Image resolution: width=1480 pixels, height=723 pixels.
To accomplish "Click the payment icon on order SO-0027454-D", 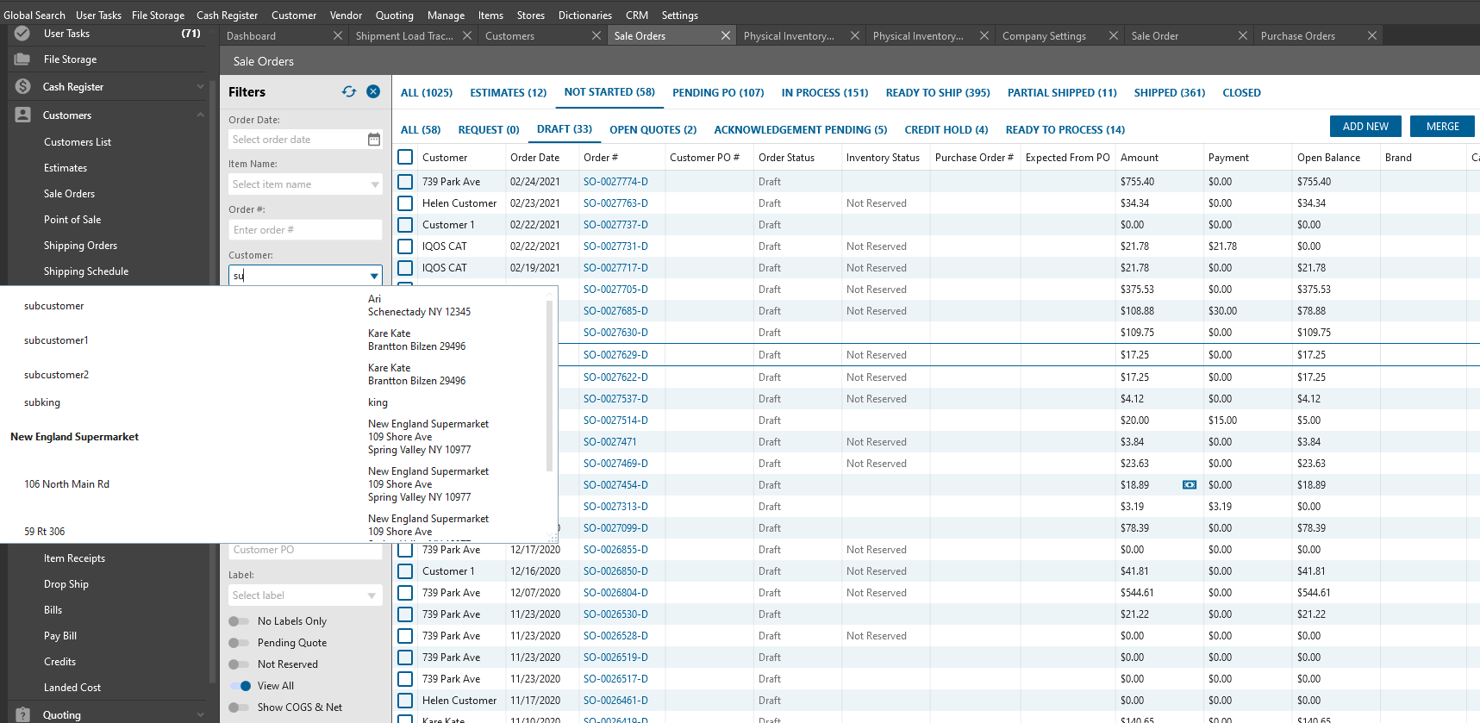I will (x=1189, y=485).
